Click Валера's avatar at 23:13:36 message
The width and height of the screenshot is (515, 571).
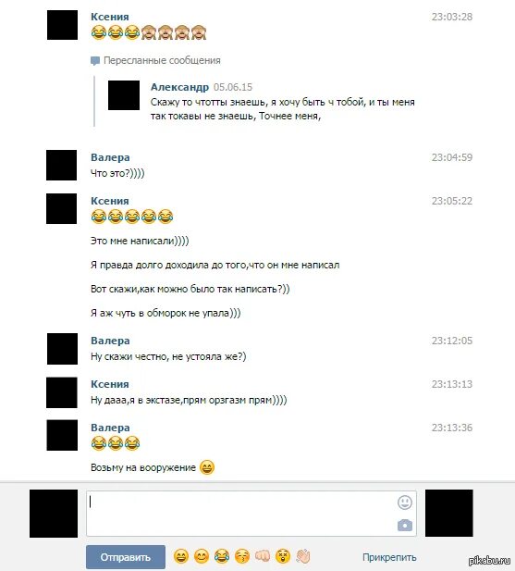[62, 435]
